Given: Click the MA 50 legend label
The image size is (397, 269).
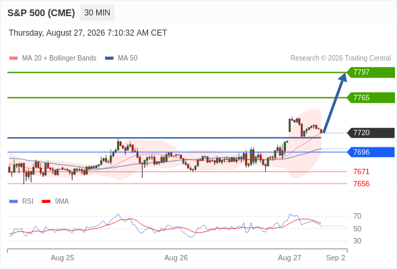Looking at the screenshot, I should click(x=128, y=59).
